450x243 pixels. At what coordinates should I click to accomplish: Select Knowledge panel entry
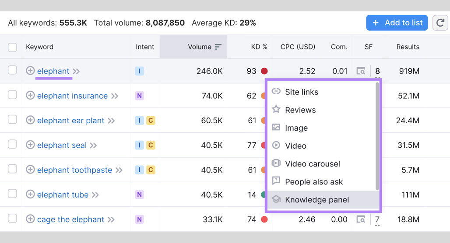pyautogui.click(x=323, y=200)
